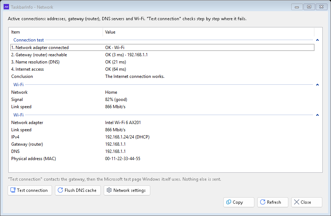Click the Network settings gear icon
This screenshot has height=216, width=331.
[x=109, y=190]
